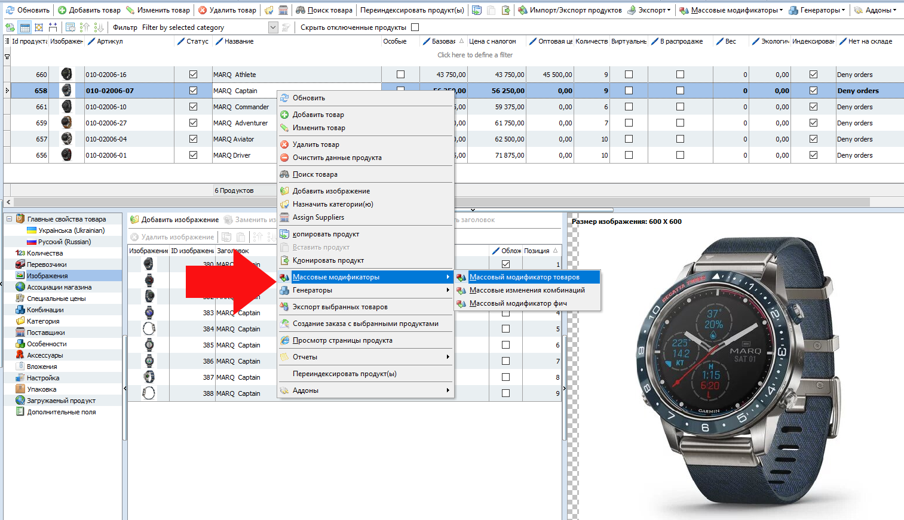Click the Обновить refresh toolbar icon

pyautogui.click(x=10, y=10)
